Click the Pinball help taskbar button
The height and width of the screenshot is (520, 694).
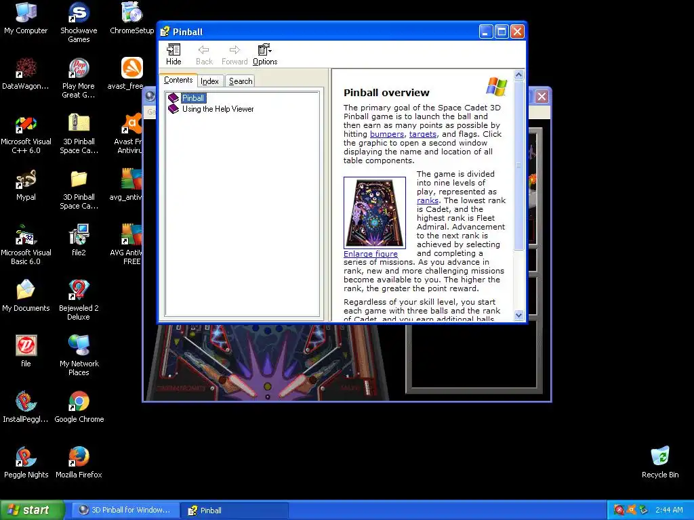[x=234, y=510]
